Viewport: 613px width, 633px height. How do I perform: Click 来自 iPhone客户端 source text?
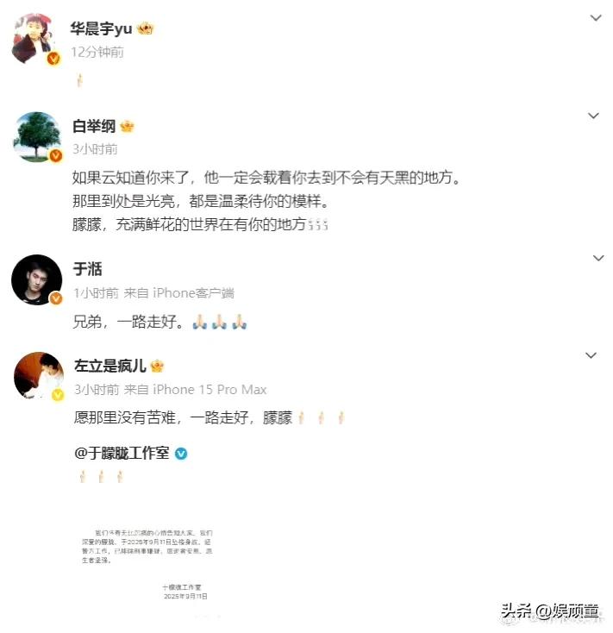click(178, 293)
